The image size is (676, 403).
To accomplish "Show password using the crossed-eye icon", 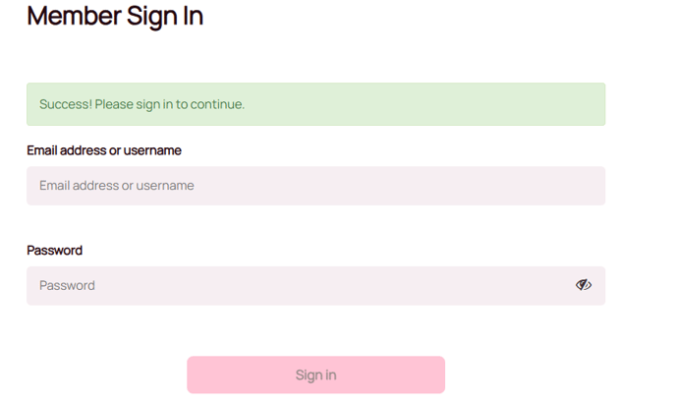I will 584,285.
